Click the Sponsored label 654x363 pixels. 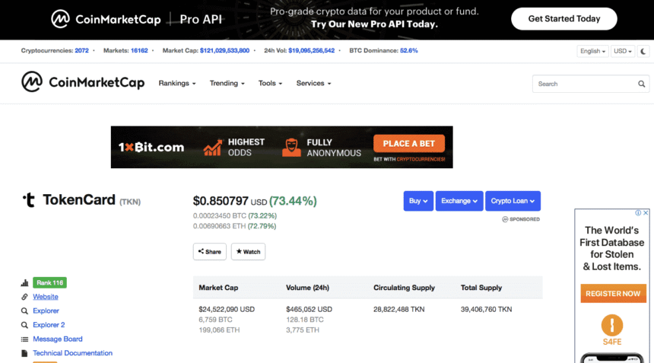coord(521,219)
